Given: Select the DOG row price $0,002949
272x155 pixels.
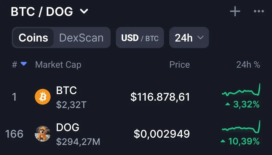Looking at the screenshot, I should [x=162, y=134].
